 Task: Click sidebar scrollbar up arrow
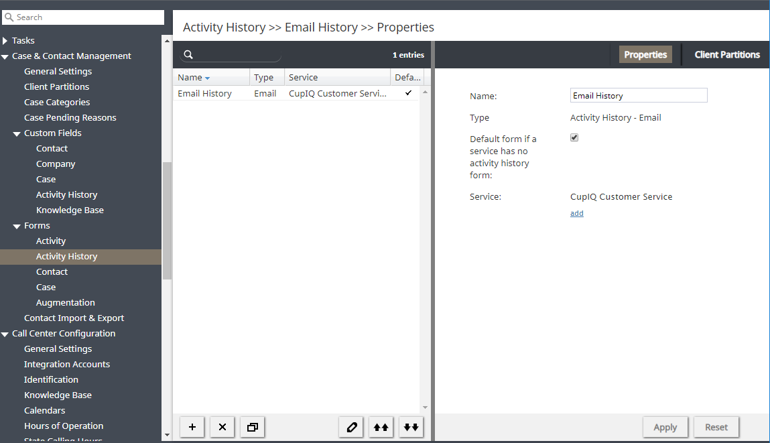pos(167,41)
